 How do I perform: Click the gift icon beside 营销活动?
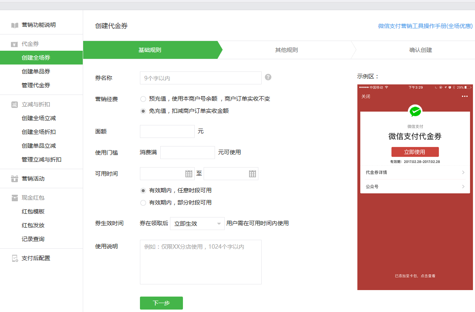click(x=14, y=179)
